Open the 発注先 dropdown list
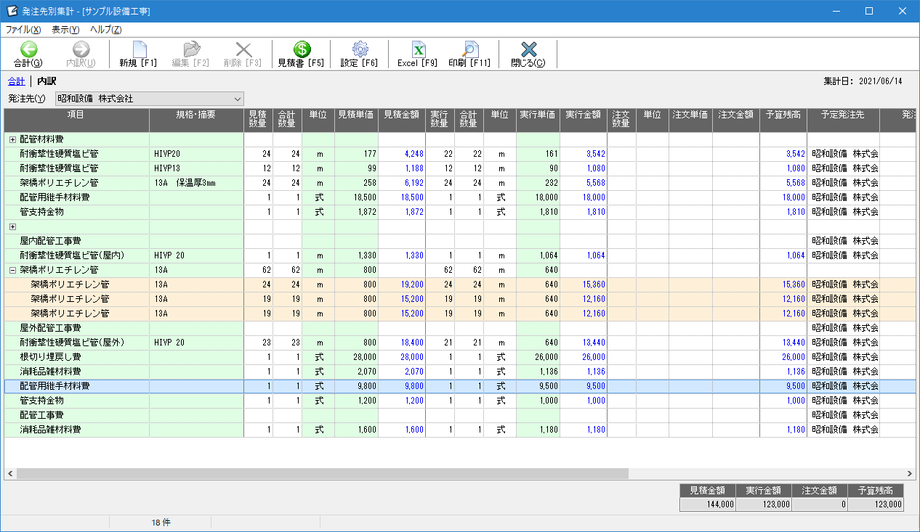Image resolution: width=920 pixels, height=532 pixels. click(x=150, y=98)
